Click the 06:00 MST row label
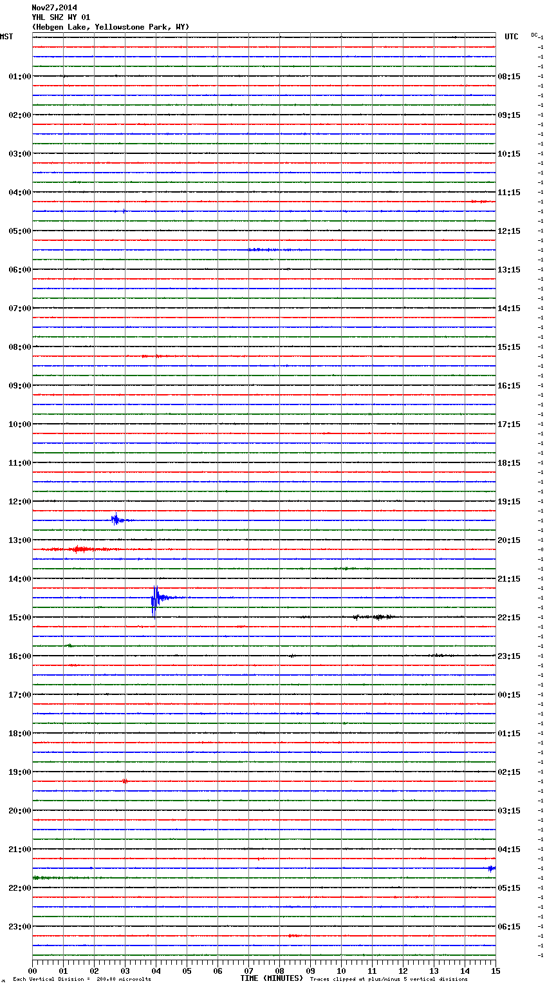The height and width of the screenshot is (988, 547). point(20,270)
